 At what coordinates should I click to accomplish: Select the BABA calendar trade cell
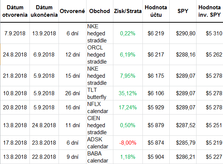tap(100, 157)
